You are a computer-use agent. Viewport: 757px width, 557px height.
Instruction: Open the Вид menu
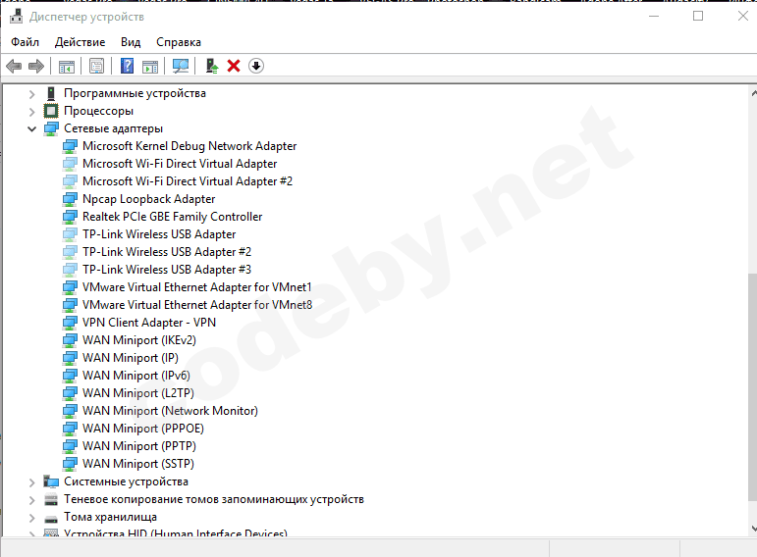[x=131, y=42]
